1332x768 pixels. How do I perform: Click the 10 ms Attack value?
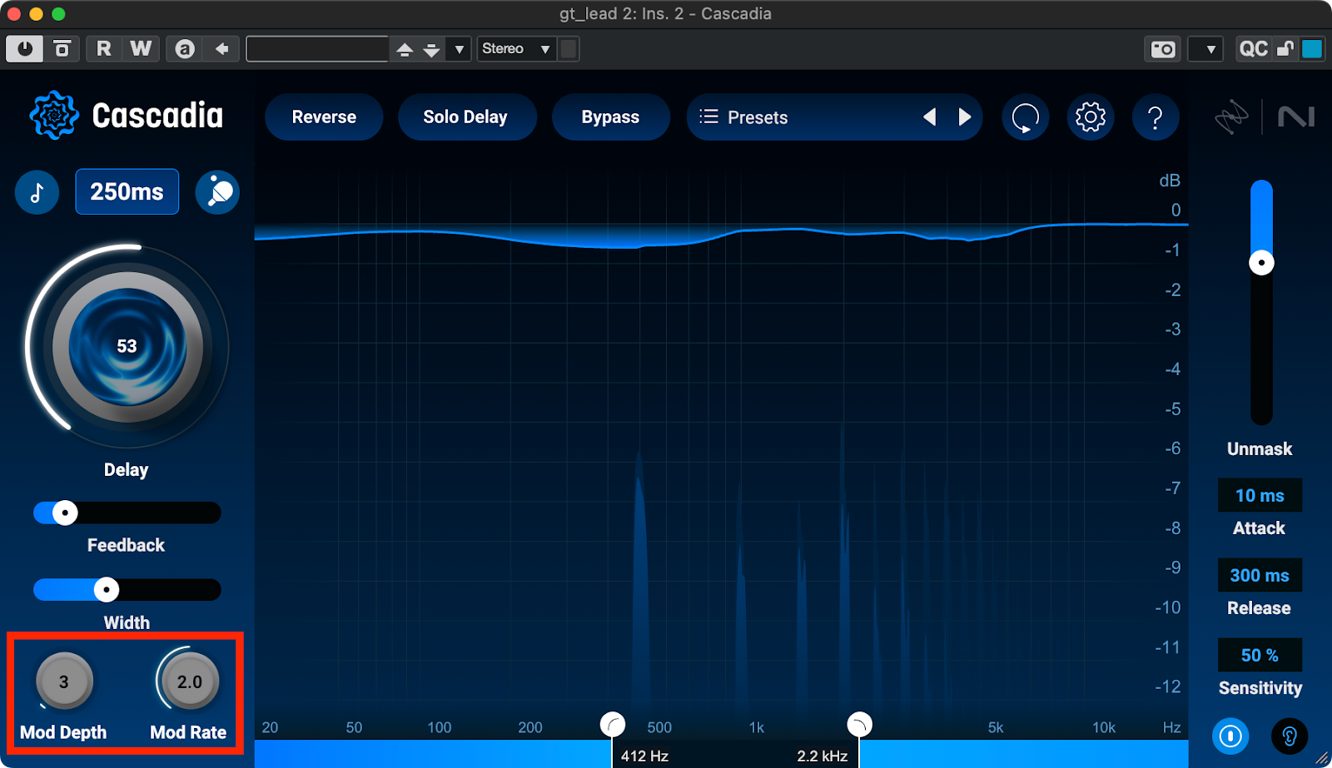(x=1260, y=495)
